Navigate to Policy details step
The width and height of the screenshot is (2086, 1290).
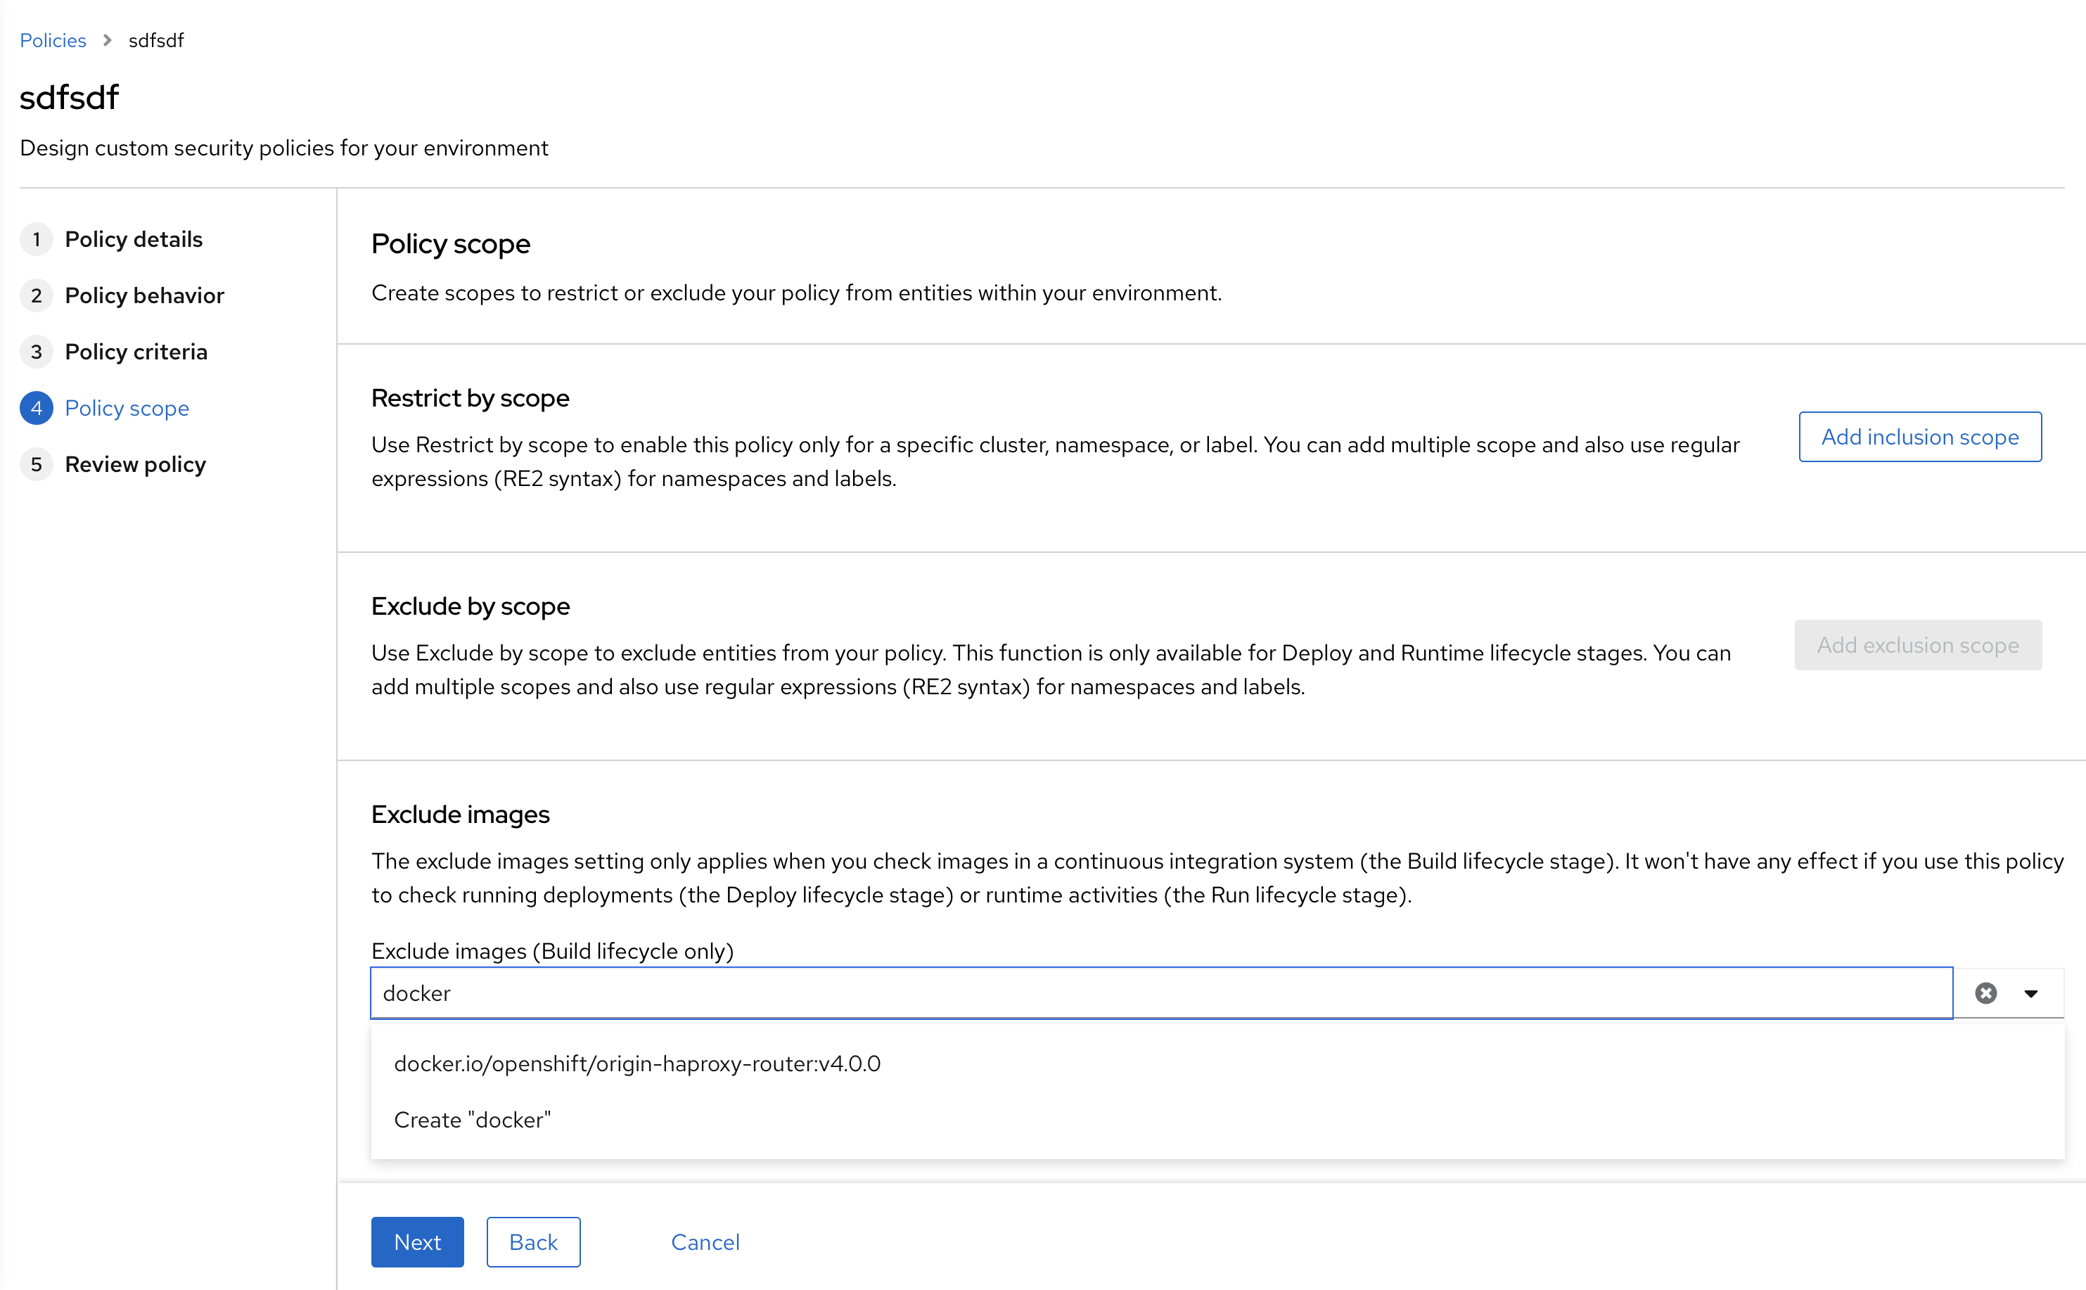tap(134, 239)
